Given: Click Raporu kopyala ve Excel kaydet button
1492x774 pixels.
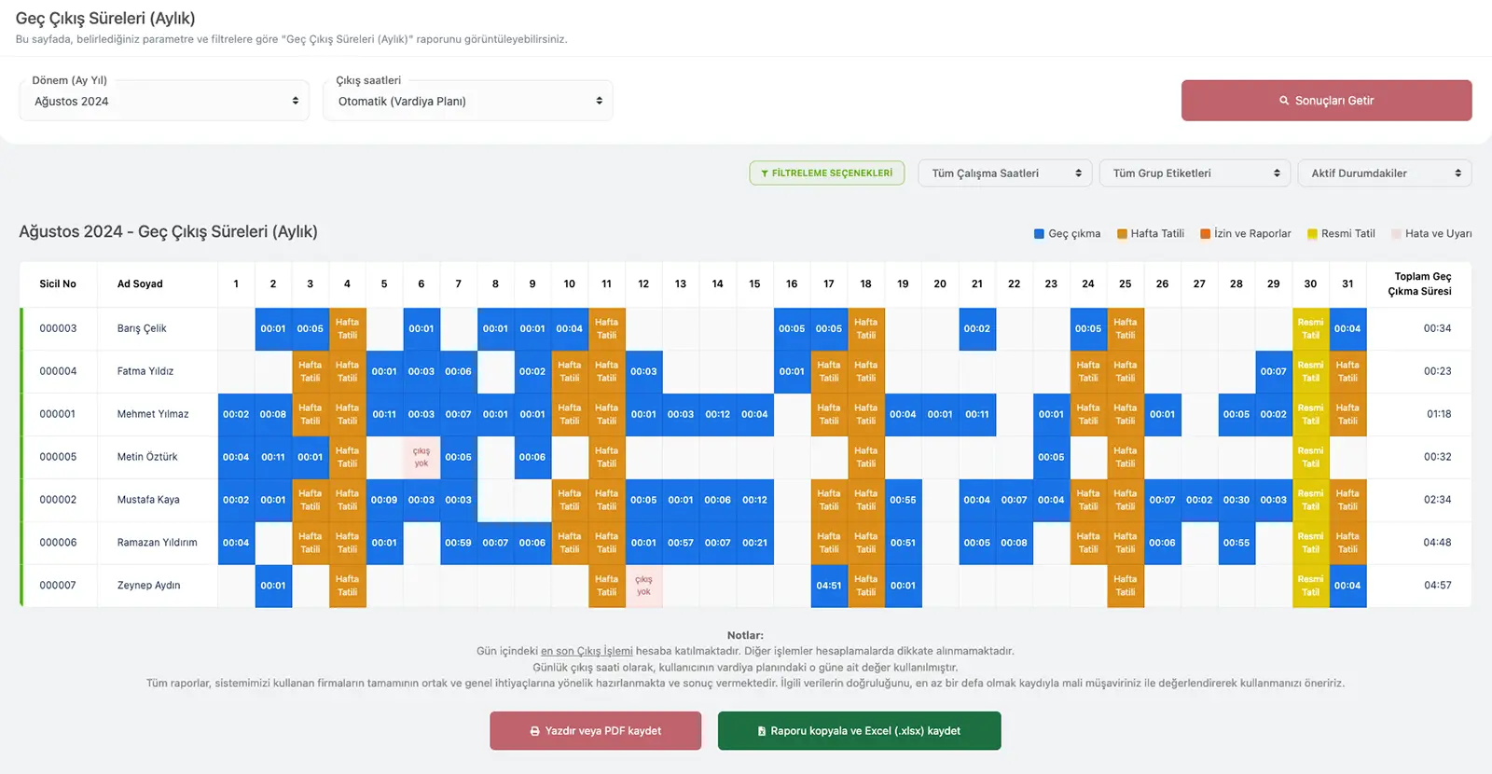Looking at the screenshot, I should click(859, 731).
